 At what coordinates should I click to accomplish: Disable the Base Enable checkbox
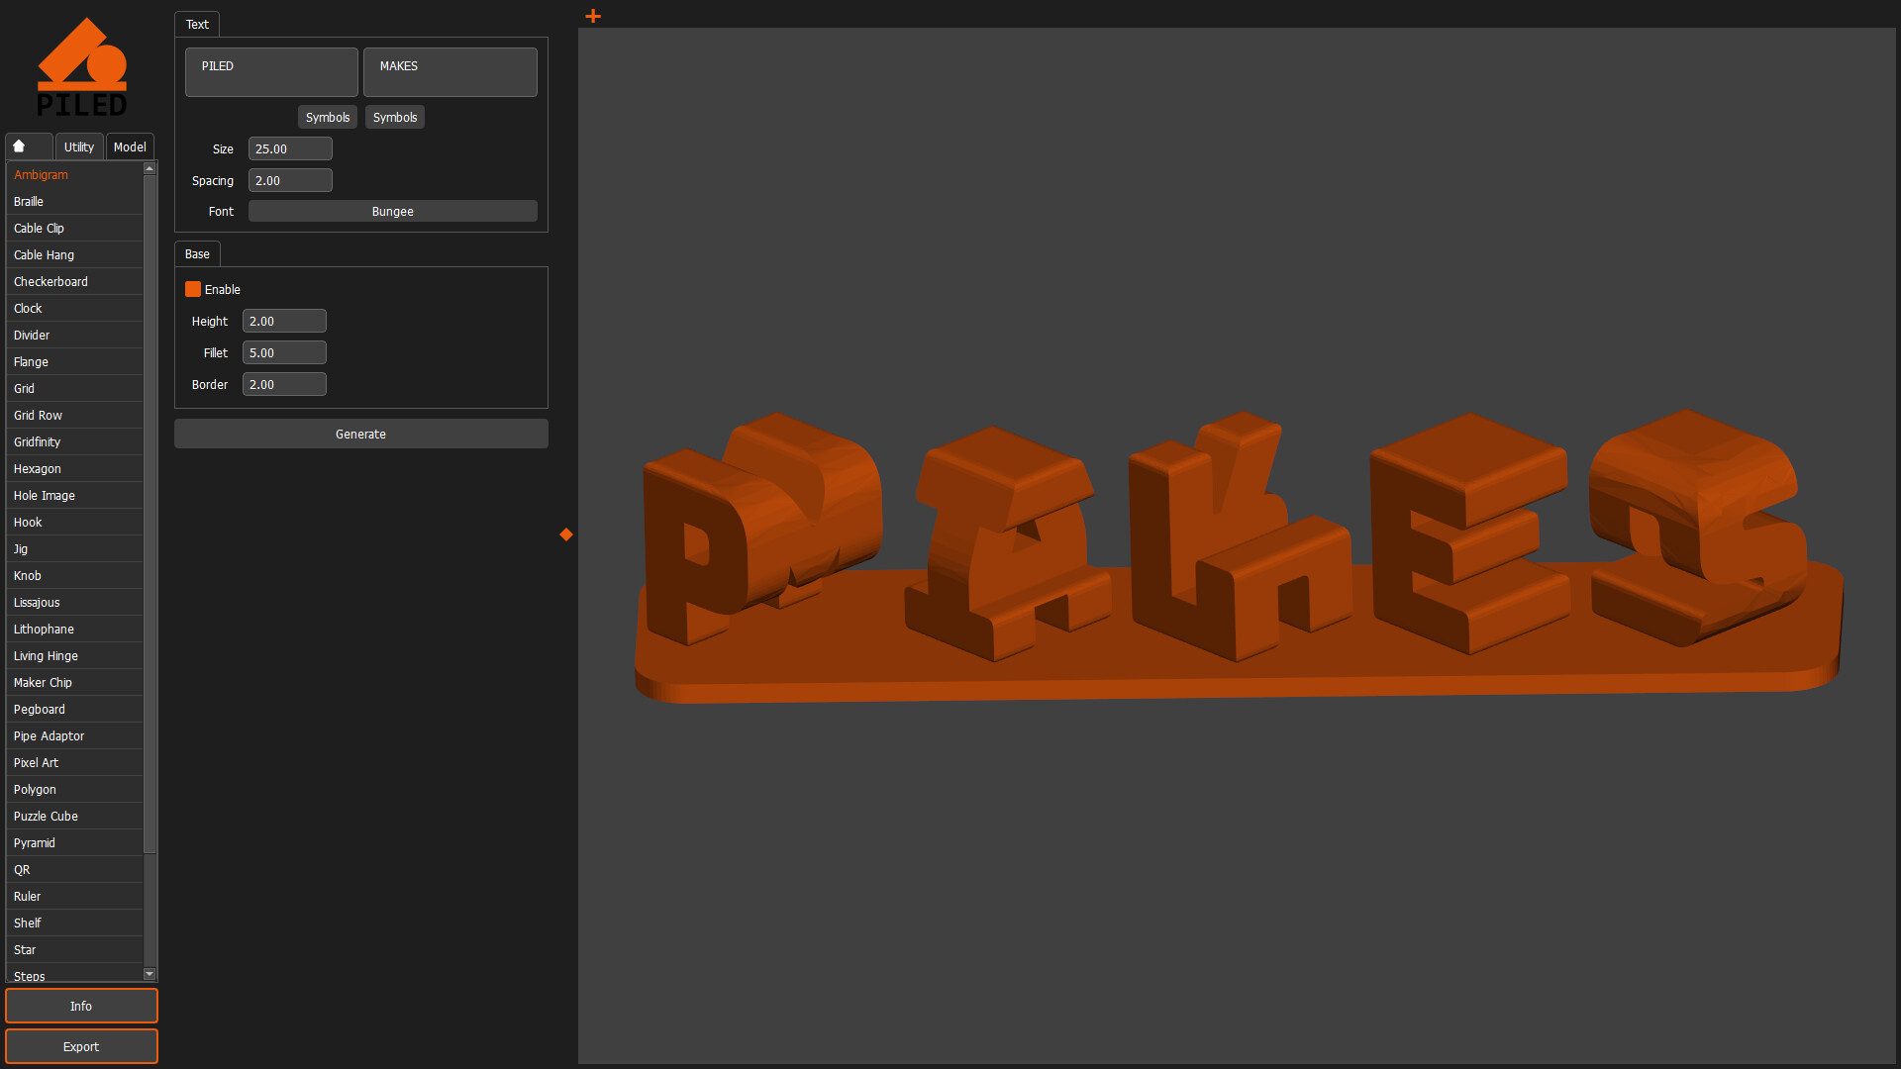pyautogui.click(x=193, y=289)
